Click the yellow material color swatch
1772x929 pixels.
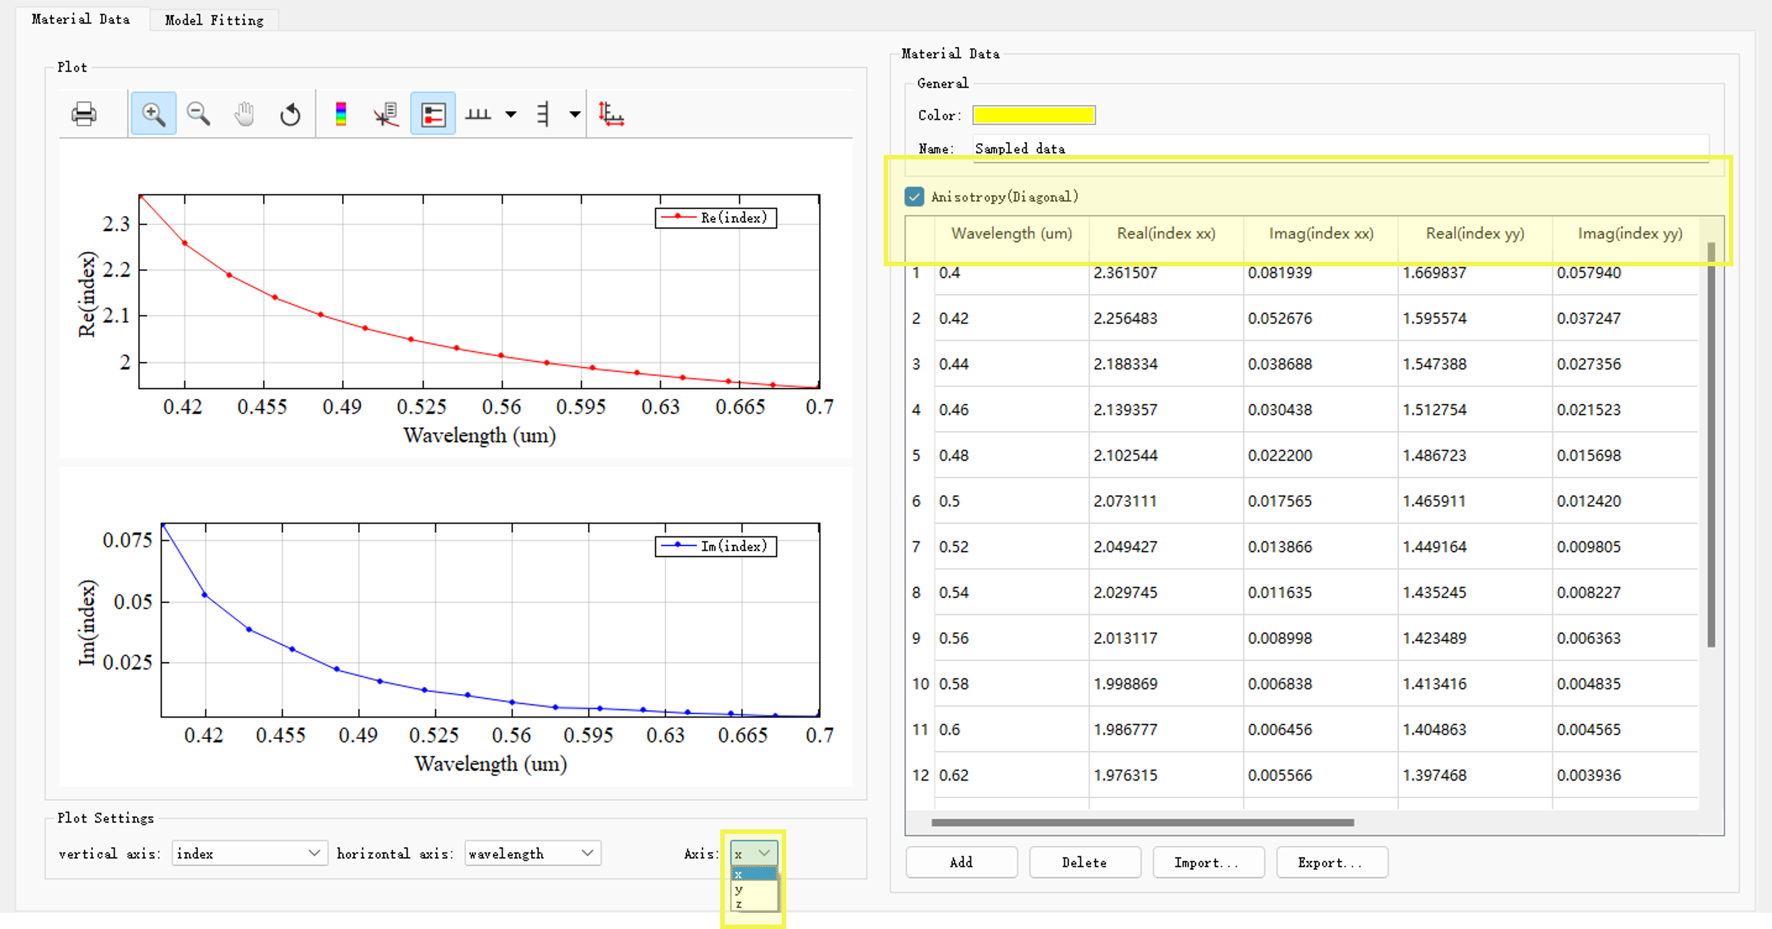tap(1033, 115)
